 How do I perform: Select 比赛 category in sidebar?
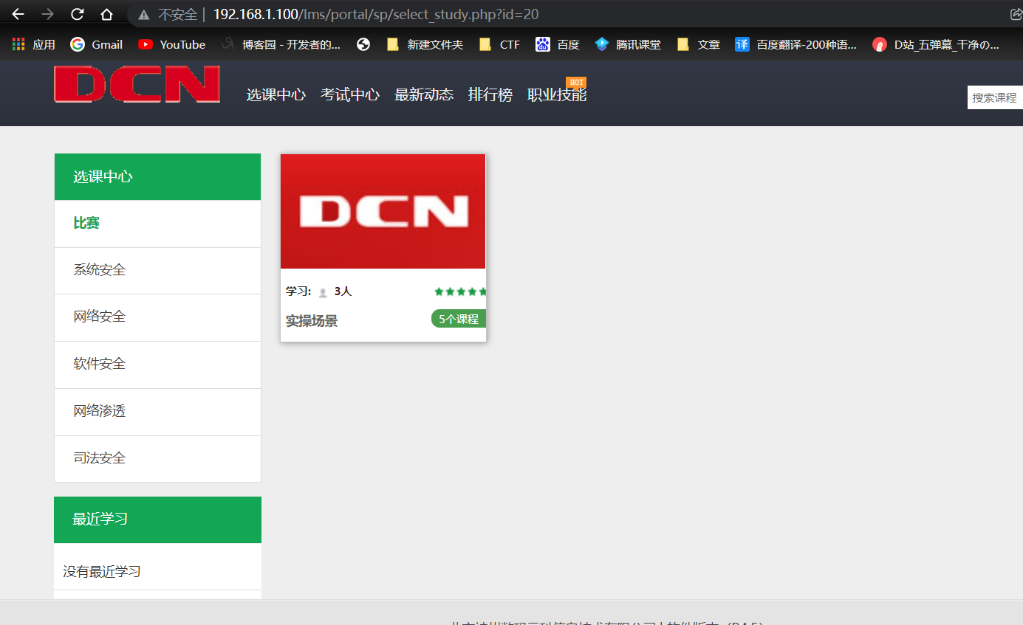click(157, 224)
